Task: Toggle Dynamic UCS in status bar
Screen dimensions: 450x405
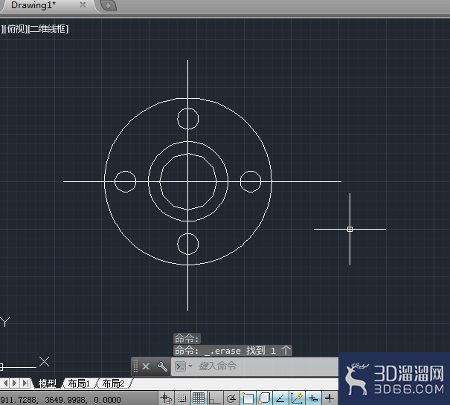Action: 297,398
